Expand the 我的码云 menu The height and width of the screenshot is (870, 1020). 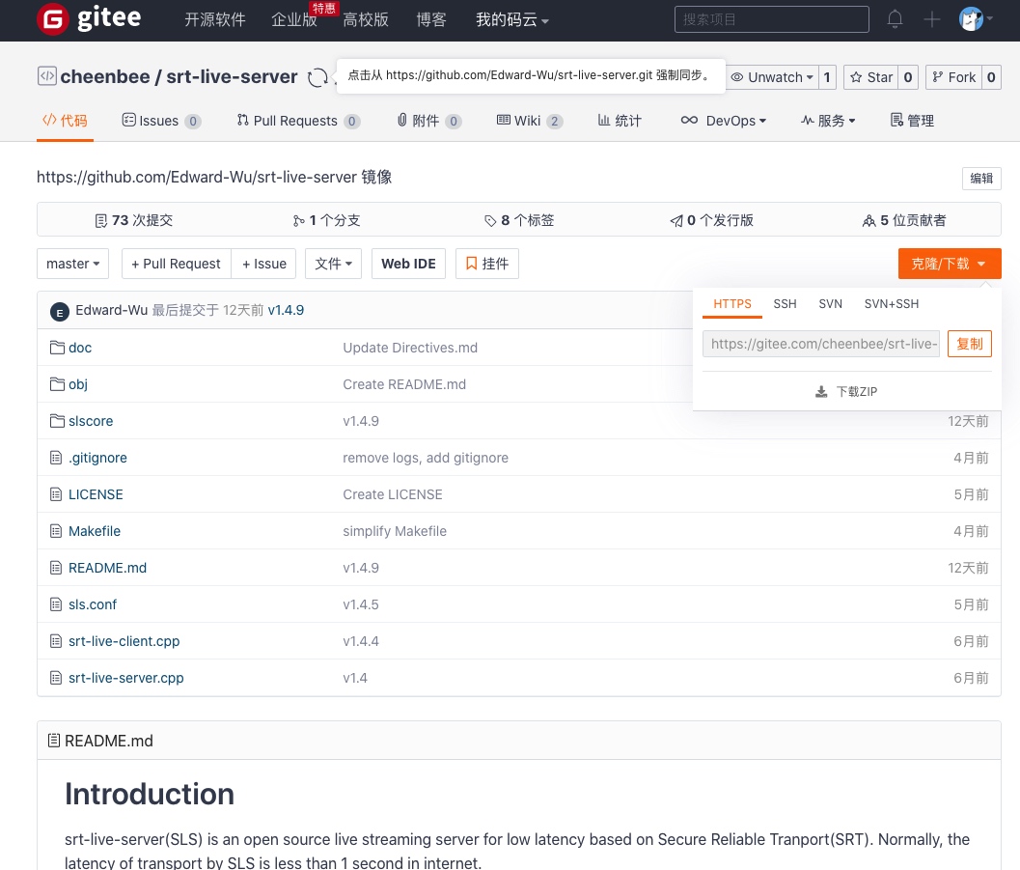512,19
